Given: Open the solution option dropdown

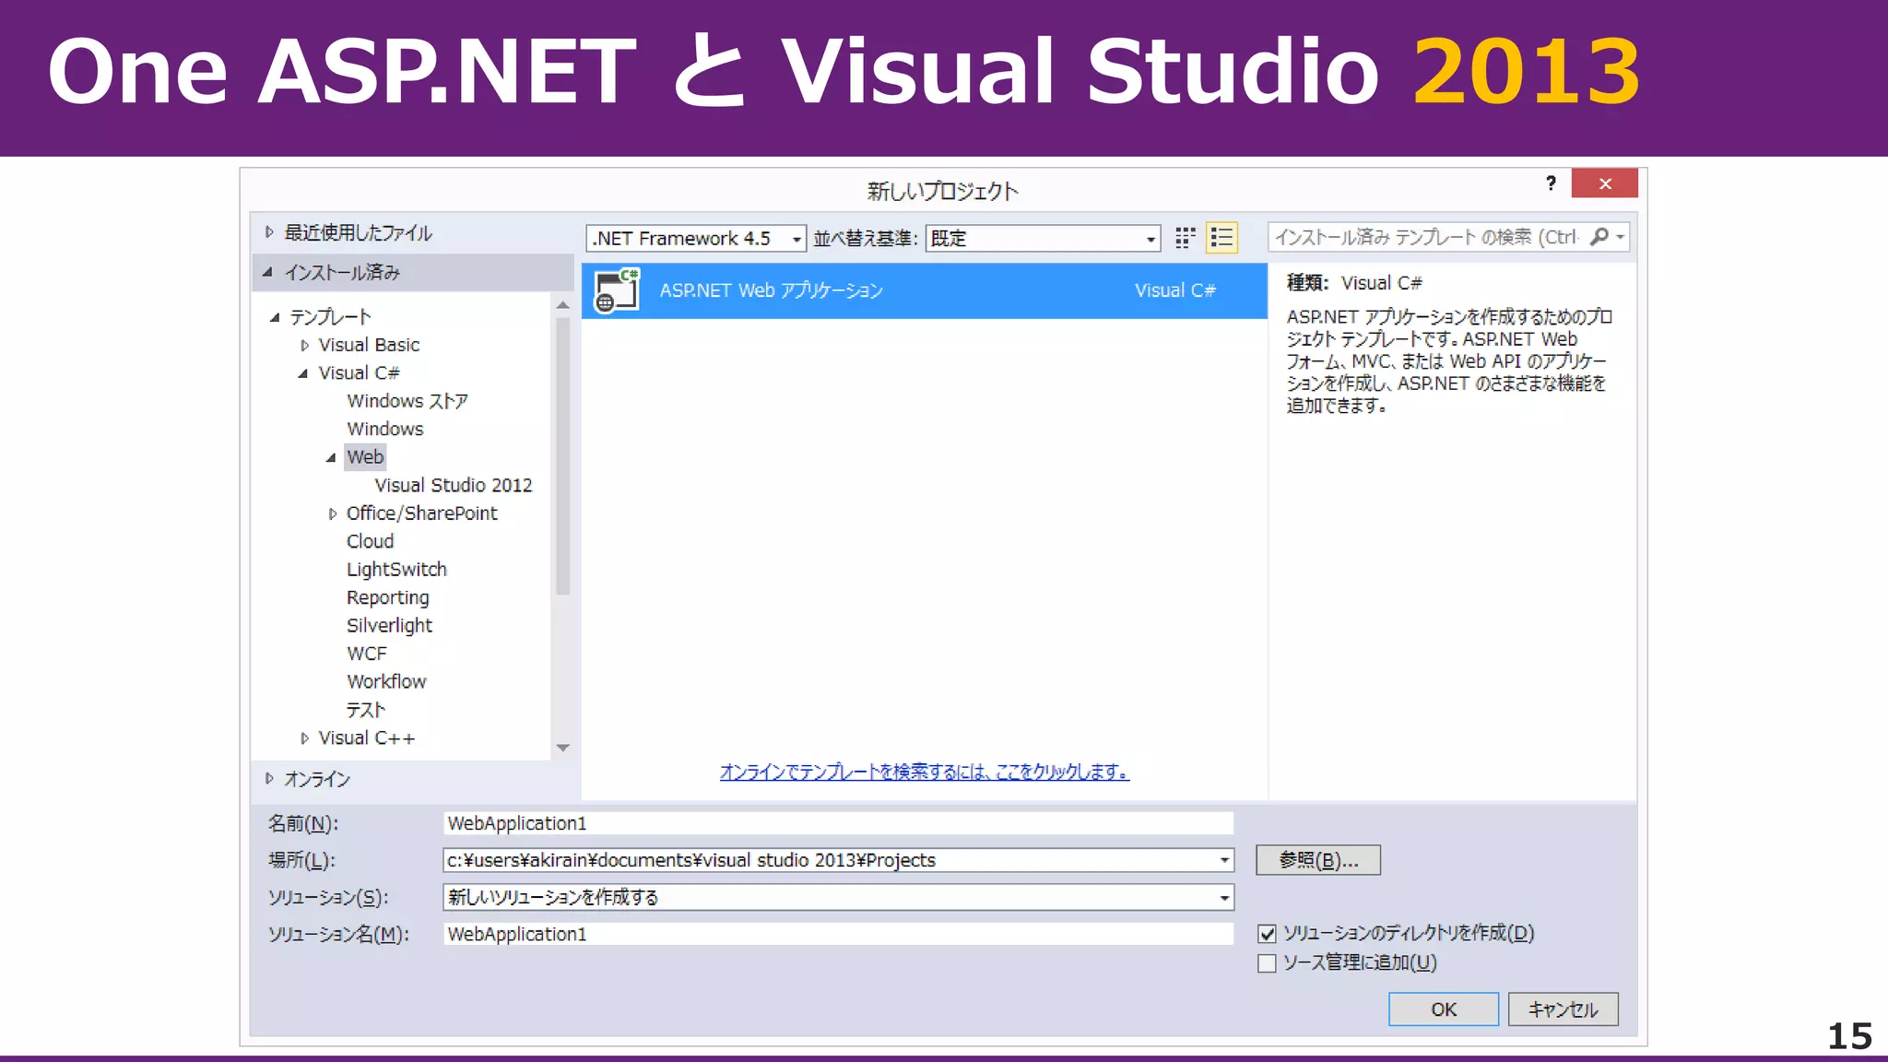Looking at the screenshot, I should tap(1223, 897).
